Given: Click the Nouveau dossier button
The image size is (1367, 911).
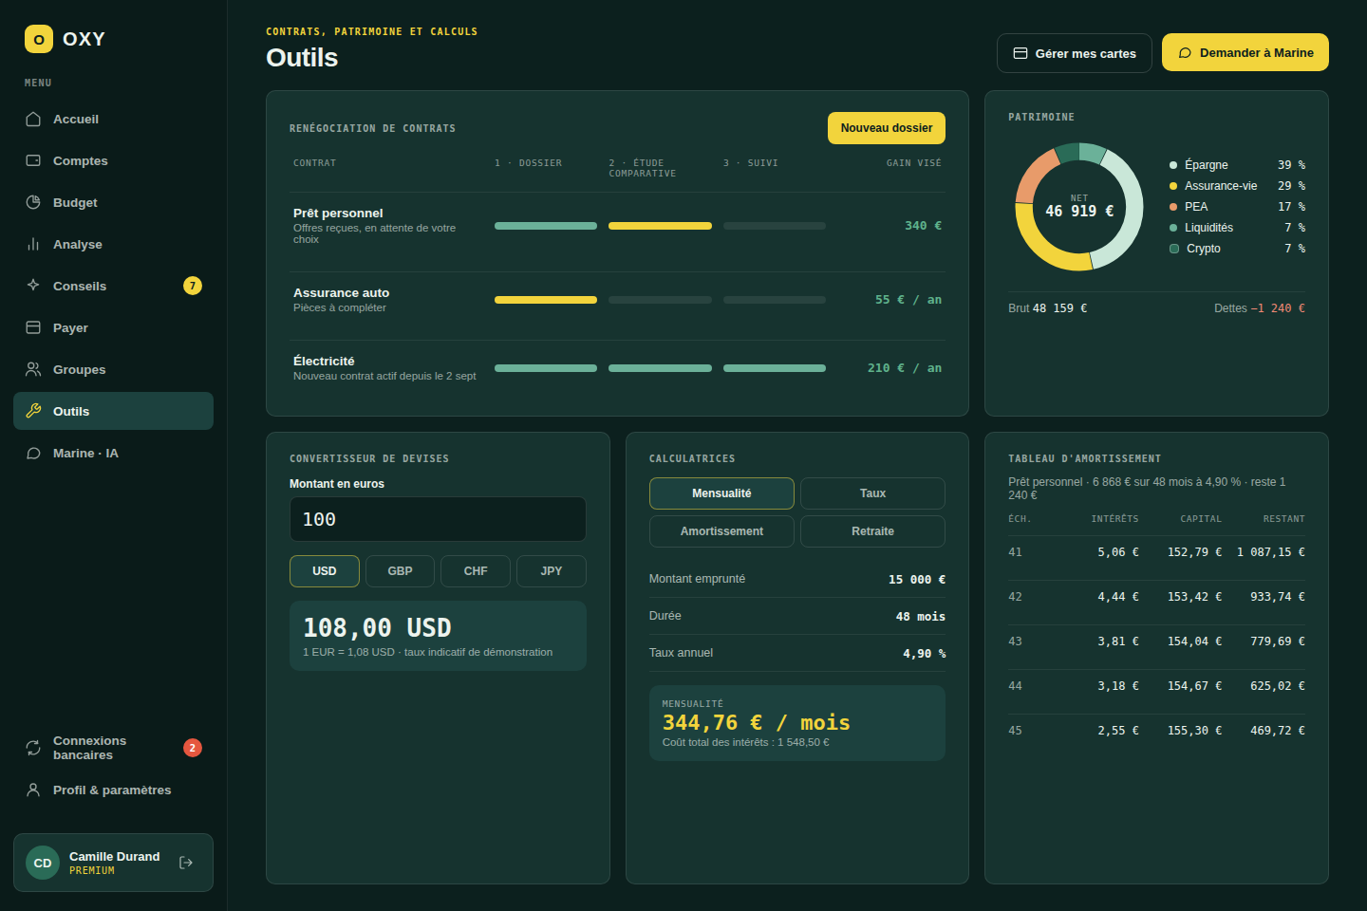Looking at the screenshot, I should (887, 128).
